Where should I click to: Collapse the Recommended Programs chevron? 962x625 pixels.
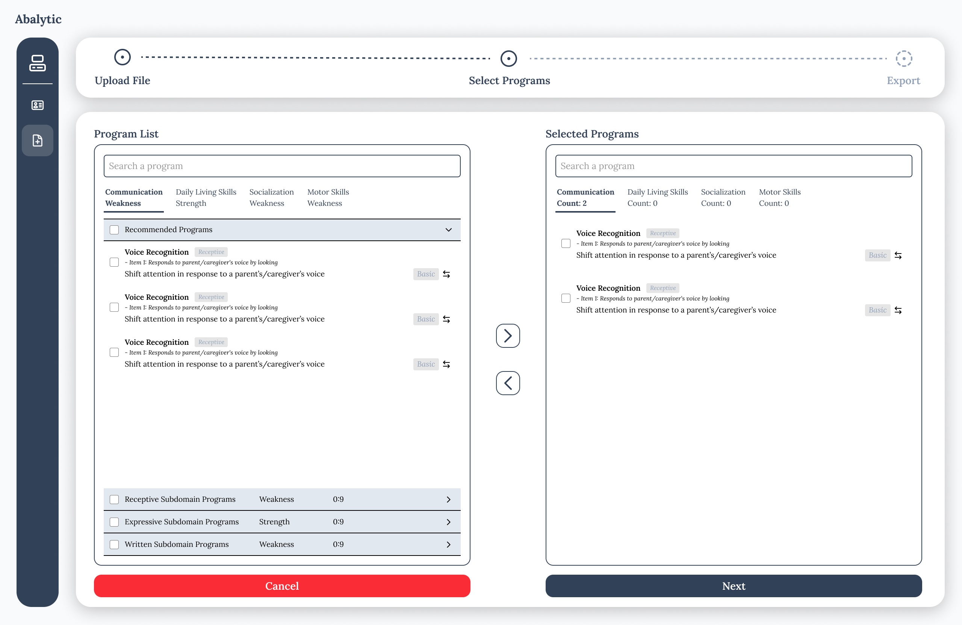coord(448,230)
